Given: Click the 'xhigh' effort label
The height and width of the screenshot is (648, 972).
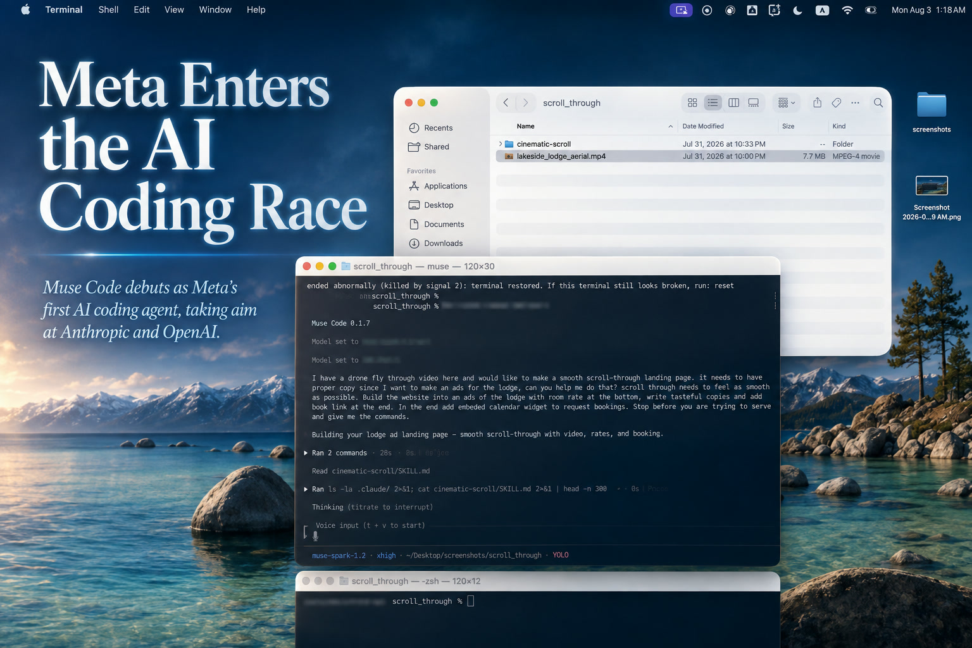Looking at the screenshot, I should click(x=386, y=556).
